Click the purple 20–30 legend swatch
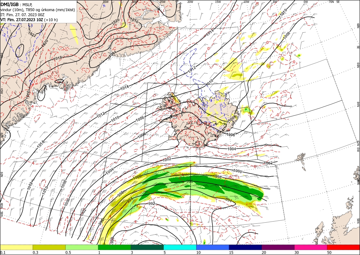The image size is (360, 255). [278, 247]
